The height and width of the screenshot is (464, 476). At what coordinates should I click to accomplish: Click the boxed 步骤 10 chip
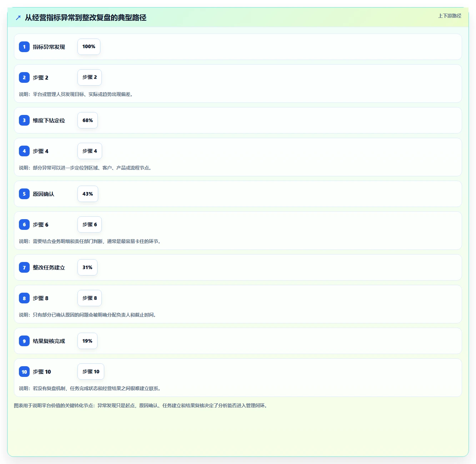click(x=91, y=372)
